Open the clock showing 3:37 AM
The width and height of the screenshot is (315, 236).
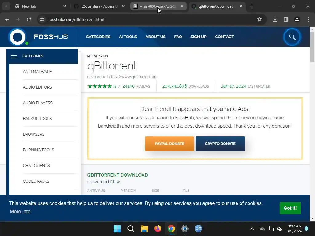[x=294, y=229]
